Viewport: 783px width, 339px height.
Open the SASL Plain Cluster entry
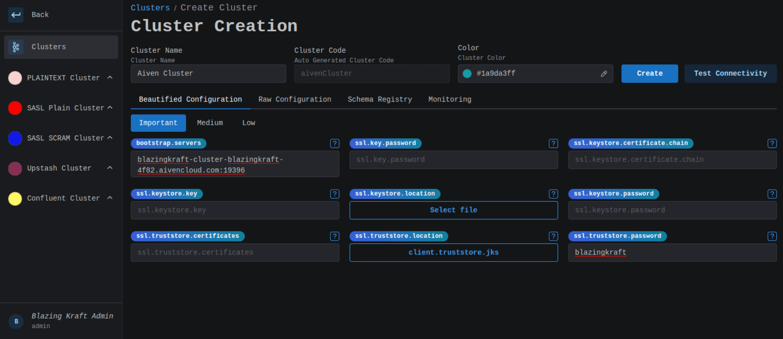(61, 108)
